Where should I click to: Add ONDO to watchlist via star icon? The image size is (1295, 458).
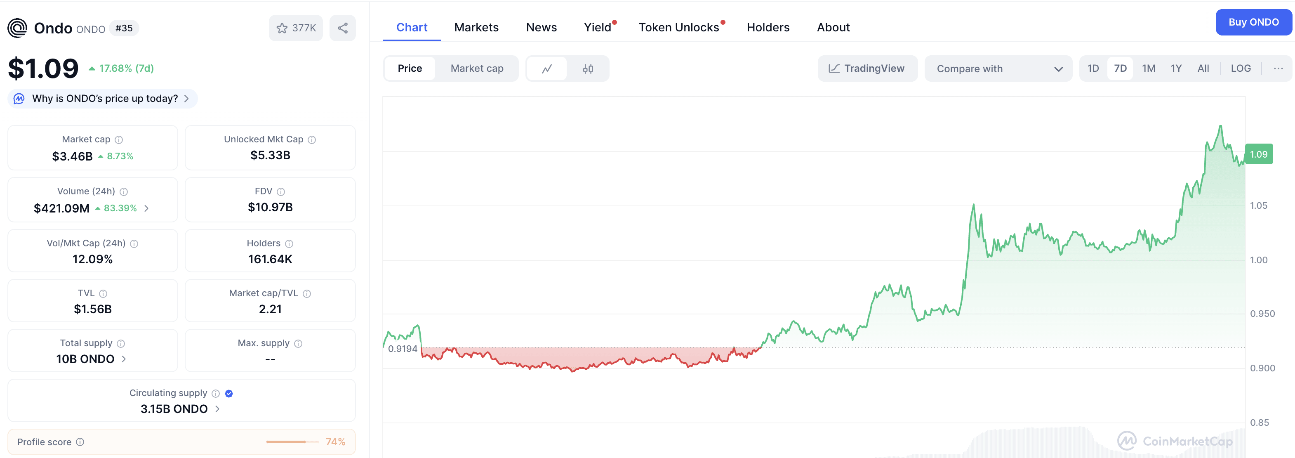pyautogui.click(x=281, y=28)
